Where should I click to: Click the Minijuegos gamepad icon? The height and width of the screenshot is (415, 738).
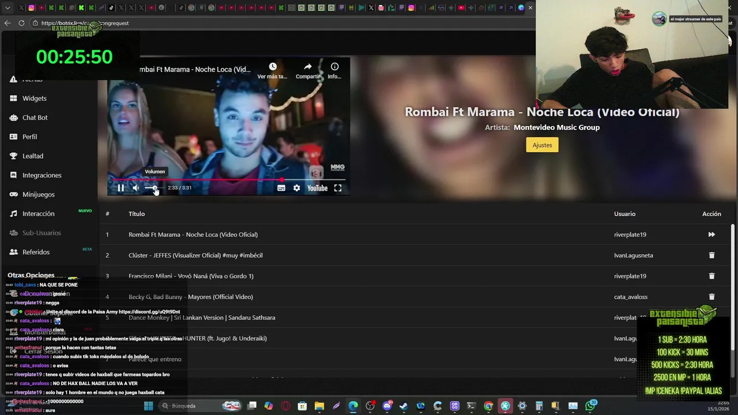13,194
